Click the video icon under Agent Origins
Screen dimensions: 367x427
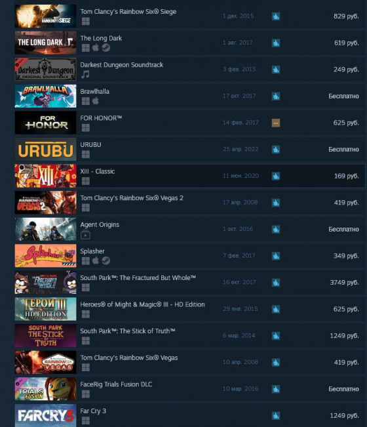85,234
